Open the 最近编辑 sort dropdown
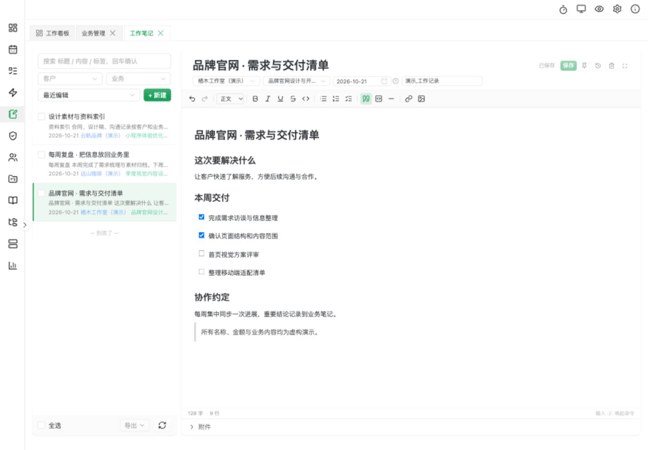This screenshot has height=450, width=648. tap(89, 95)
